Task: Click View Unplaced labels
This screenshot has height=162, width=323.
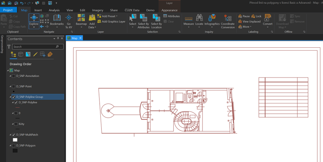Action: (249, 21)
